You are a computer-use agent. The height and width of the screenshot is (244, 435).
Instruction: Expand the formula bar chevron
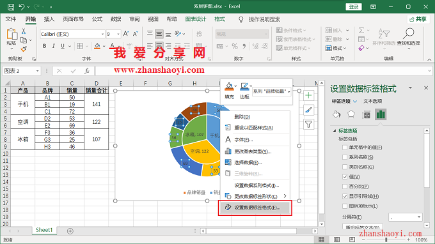pyautogui.click(x=429, y=71)
